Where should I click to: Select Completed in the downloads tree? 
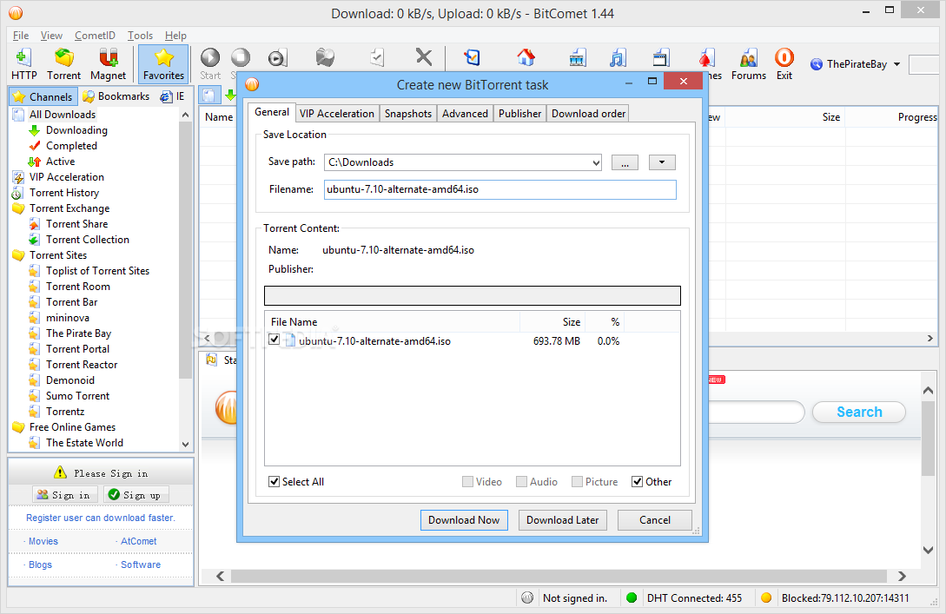71,146
